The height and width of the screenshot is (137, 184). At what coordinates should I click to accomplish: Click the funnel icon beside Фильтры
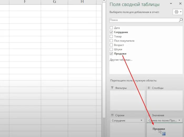coord(112,88)
